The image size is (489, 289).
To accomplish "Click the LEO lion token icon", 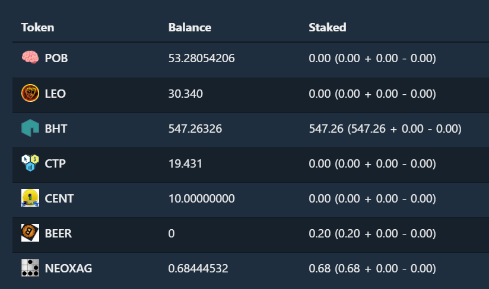I will (x=30, y=93).
